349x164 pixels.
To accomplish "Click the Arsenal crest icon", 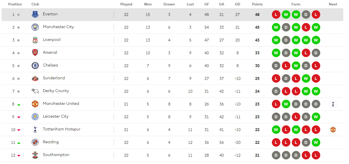I will click(x=35, y=53).
